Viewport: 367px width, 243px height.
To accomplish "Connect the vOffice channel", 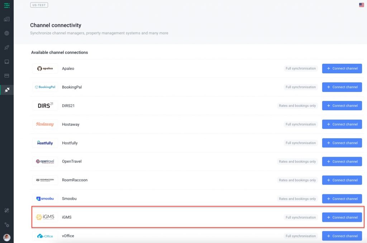I will 342,236.
